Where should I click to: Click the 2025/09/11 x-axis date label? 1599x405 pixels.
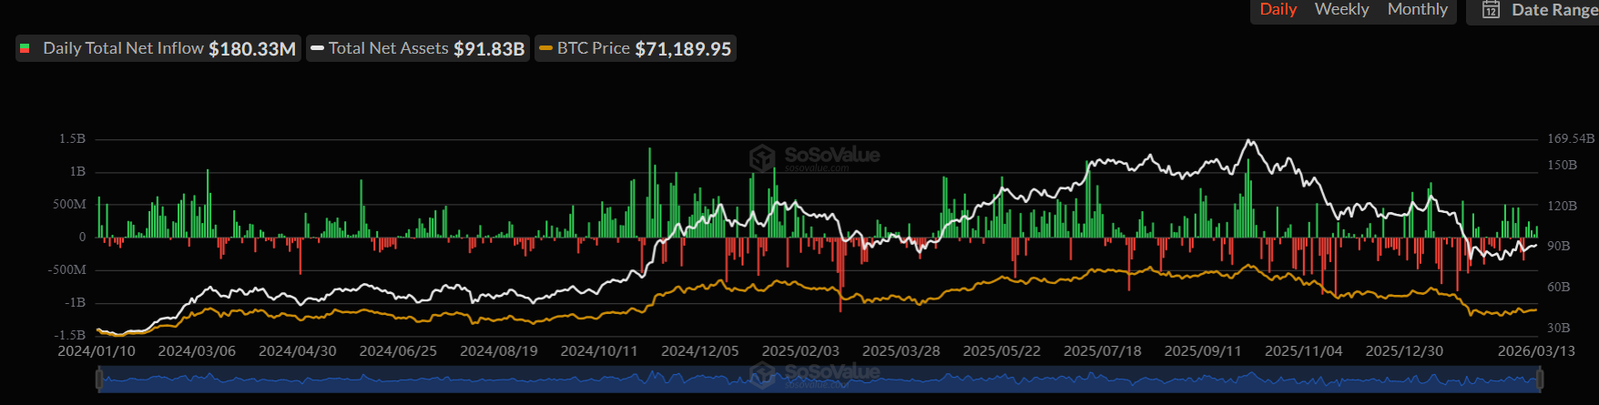[1203, 351]
